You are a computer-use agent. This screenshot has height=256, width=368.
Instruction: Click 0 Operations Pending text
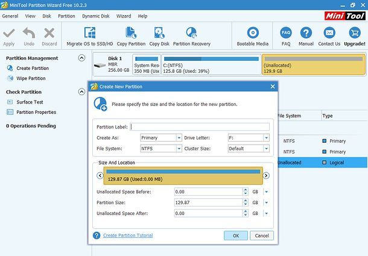click(31, 126)
